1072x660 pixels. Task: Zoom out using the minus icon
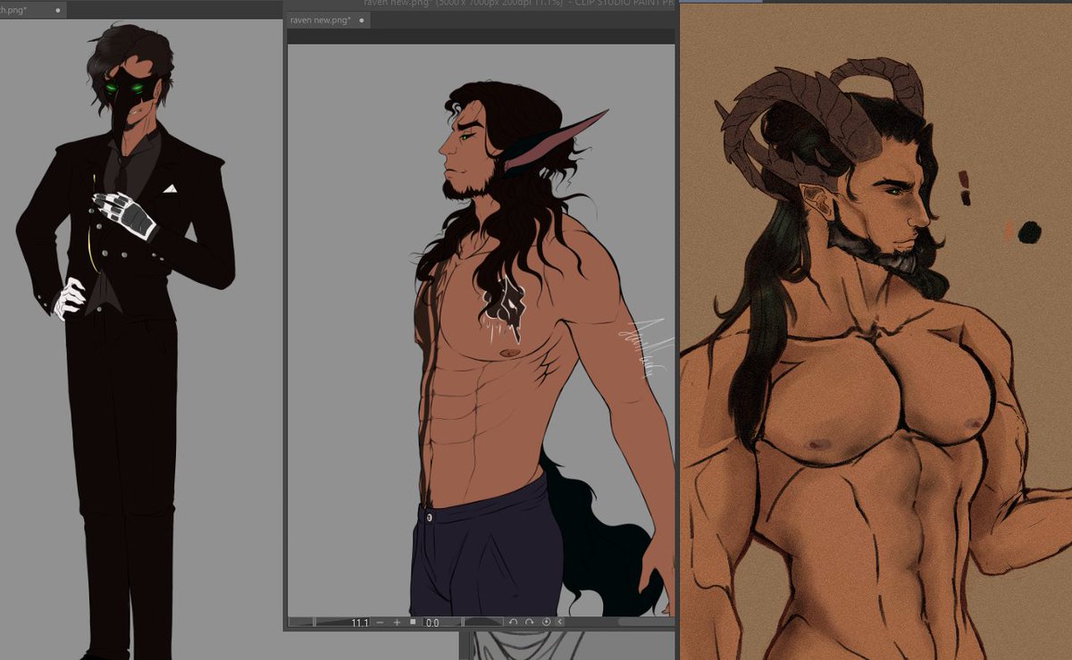(x=380, y=622)
